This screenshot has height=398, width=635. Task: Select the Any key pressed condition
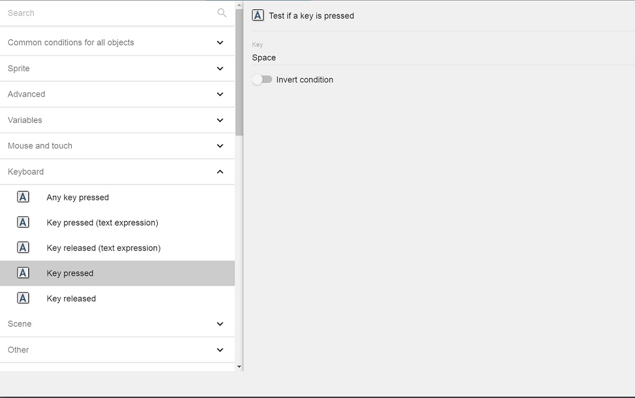tap(78, 197)
